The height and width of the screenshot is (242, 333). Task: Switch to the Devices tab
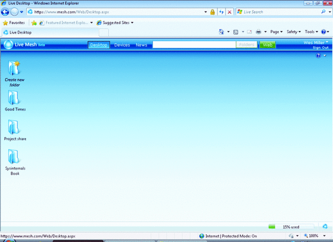tap(122, 45)
